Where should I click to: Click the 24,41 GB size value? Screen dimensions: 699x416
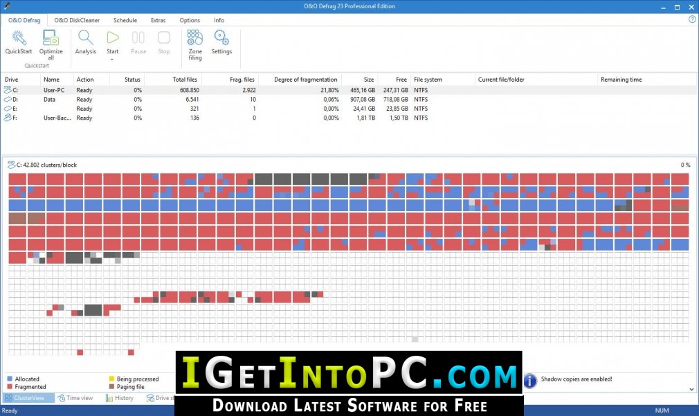tap(364, 109)
